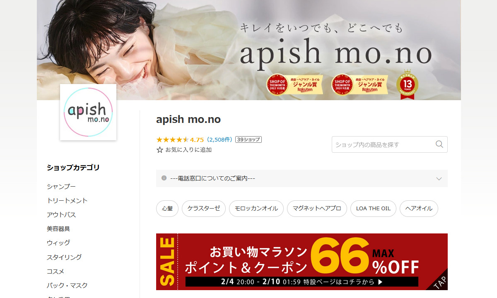Click the 2020 Shop of the Month badge
This screenshot has height=298, width=497.
(360, 84)
